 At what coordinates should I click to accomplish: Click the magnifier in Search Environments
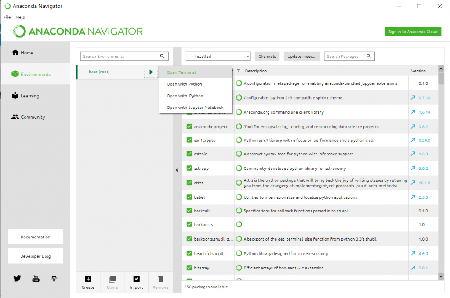click(162, 56)
